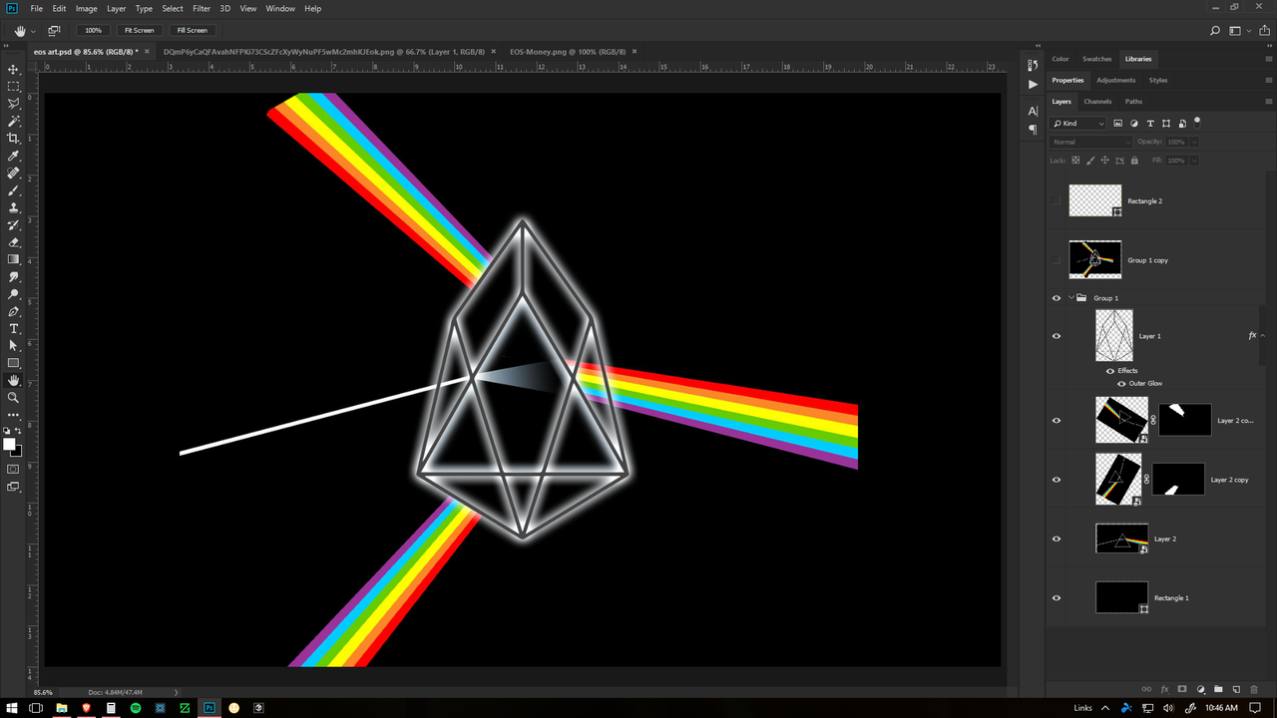Hide the Group 1 group
This screenshot has height=718, width=1277.
(1056, 297)
